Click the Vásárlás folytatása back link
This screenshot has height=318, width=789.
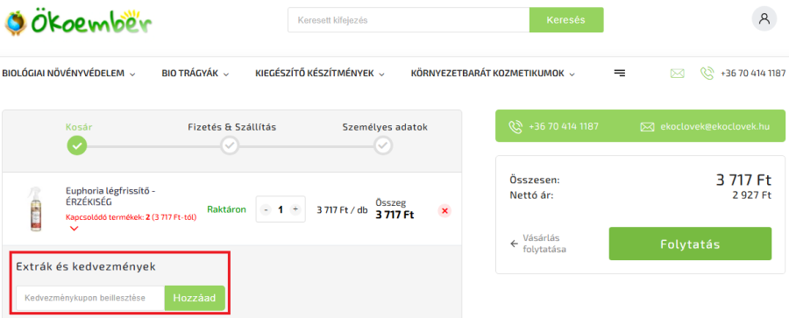click(x=538, y=244)
